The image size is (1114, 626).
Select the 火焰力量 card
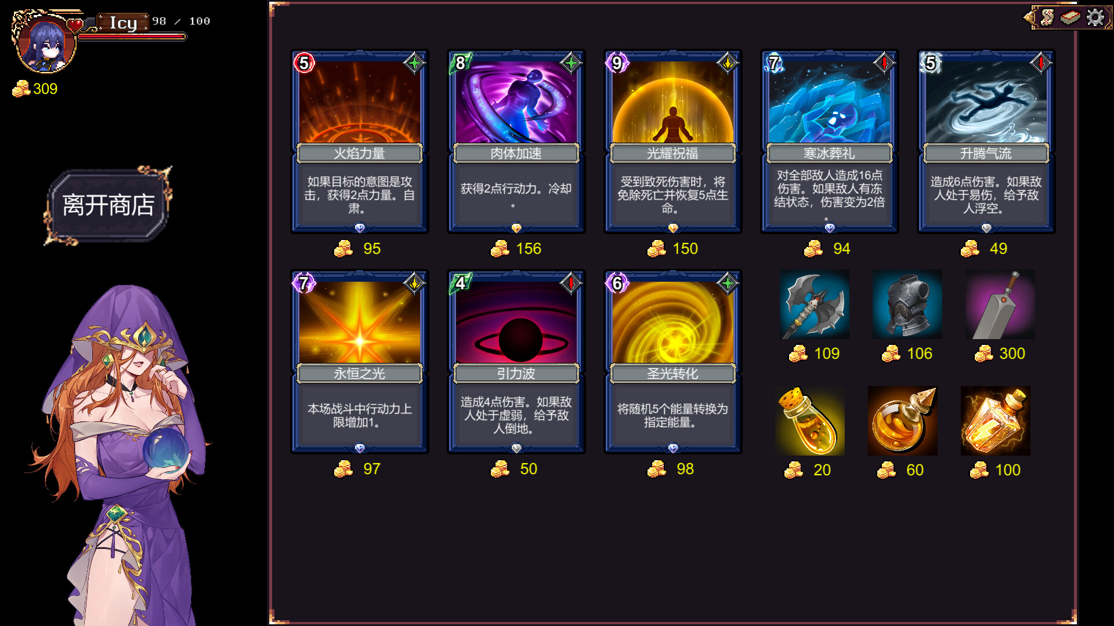click(x=360, y=141)
